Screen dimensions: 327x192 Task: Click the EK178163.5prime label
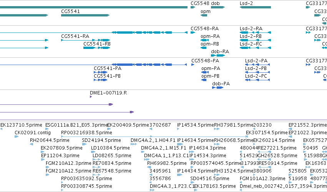click(x=215, y=186)
